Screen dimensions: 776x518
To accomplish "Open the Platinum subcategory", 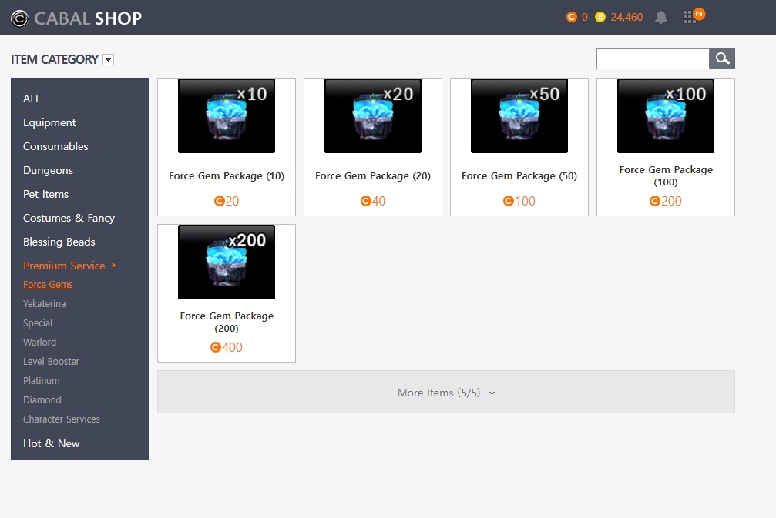I will pos(41,380).
